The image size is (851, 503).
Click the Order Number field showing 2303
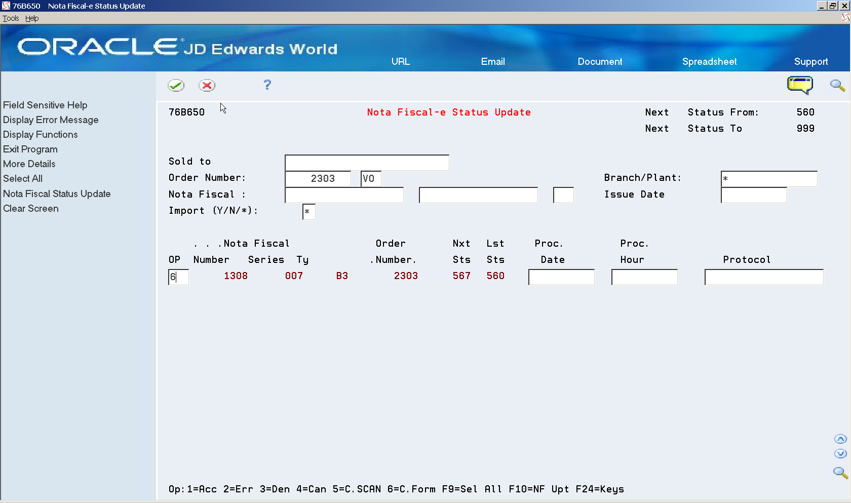[318, 179]
